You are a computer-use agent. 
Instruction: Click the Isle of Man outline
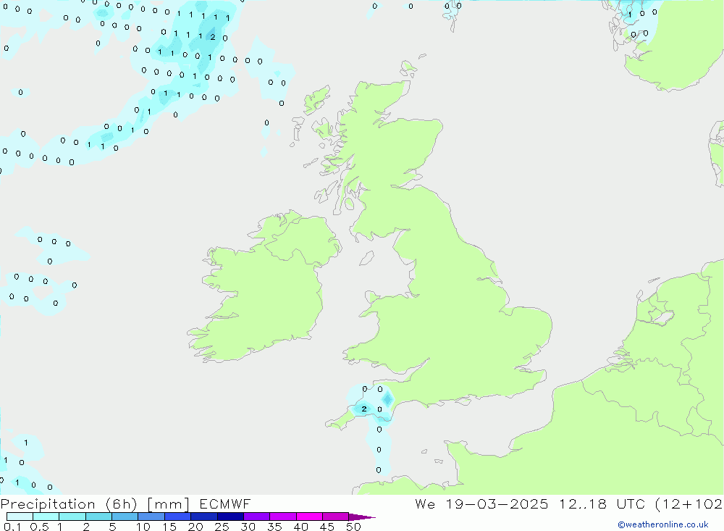tap(366, 258)
